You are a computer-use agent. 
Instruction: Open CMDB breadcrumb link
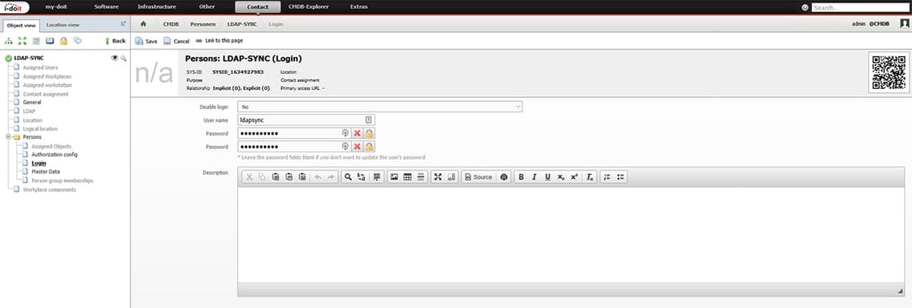pos(171,24)
